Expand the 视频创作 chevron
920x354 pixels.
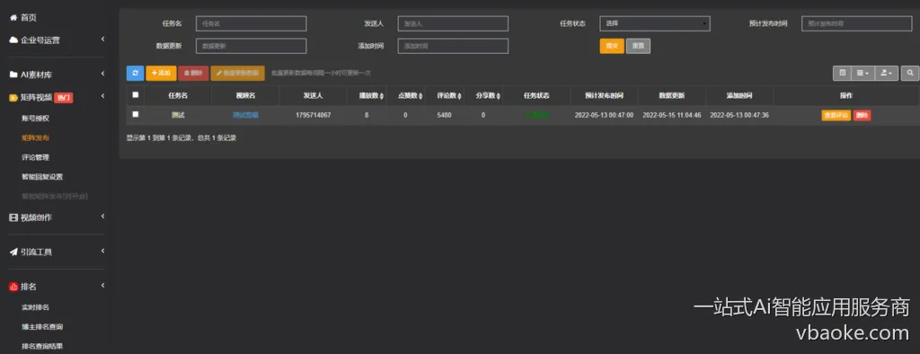coord(102,216)
